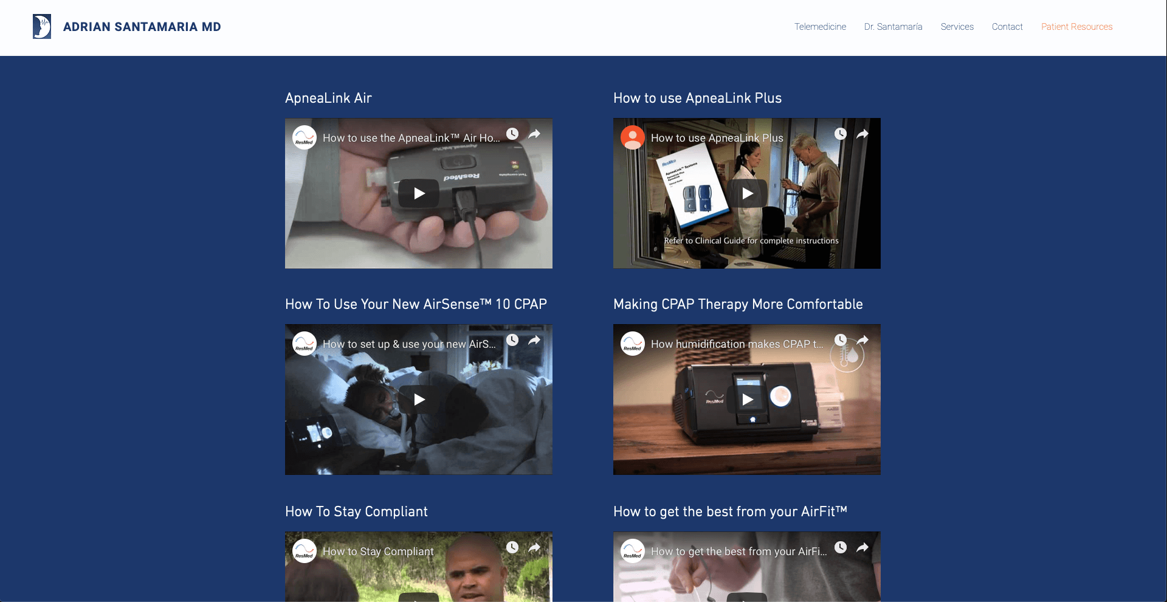Click Watch Later clock on ApneaLink Air video

tap(512, 134)
